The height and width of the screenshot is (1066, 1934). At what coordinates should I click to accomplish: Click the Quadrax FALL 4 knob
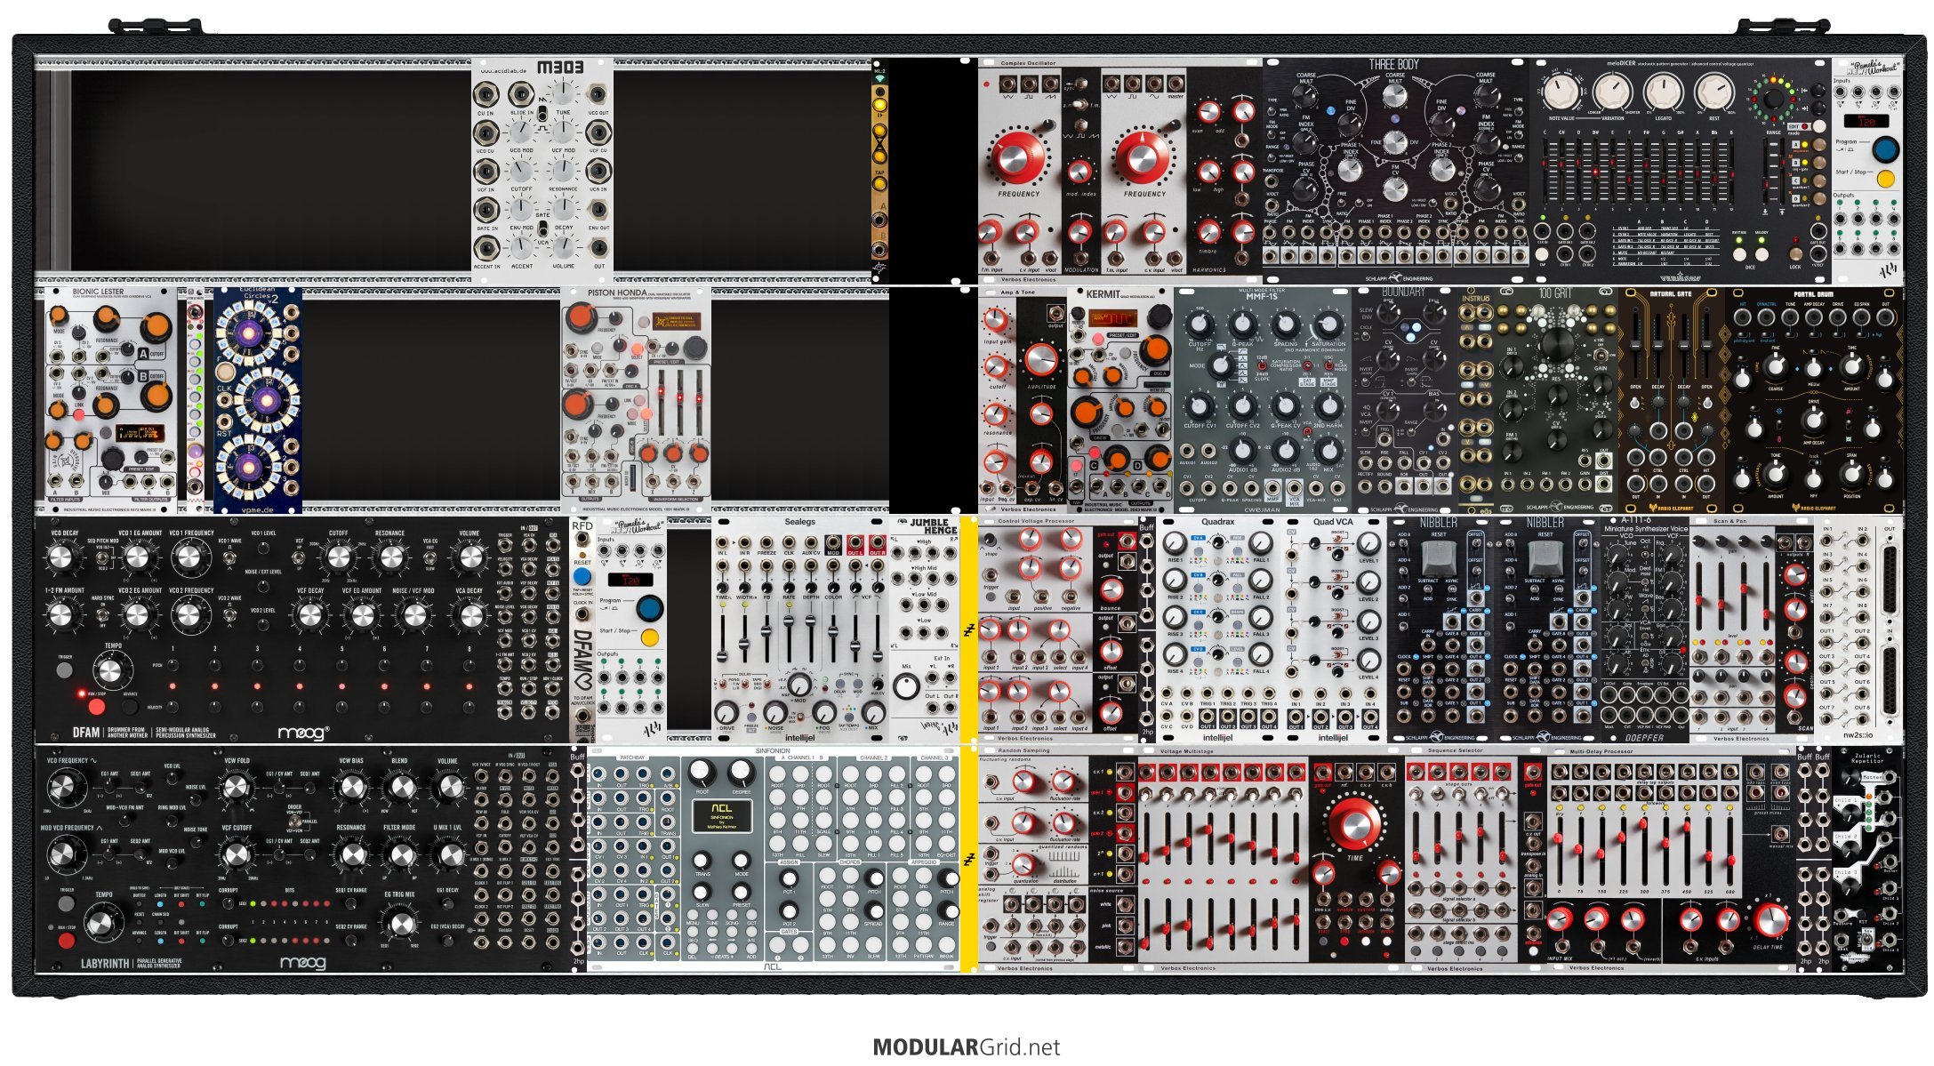pos(1260,654)
